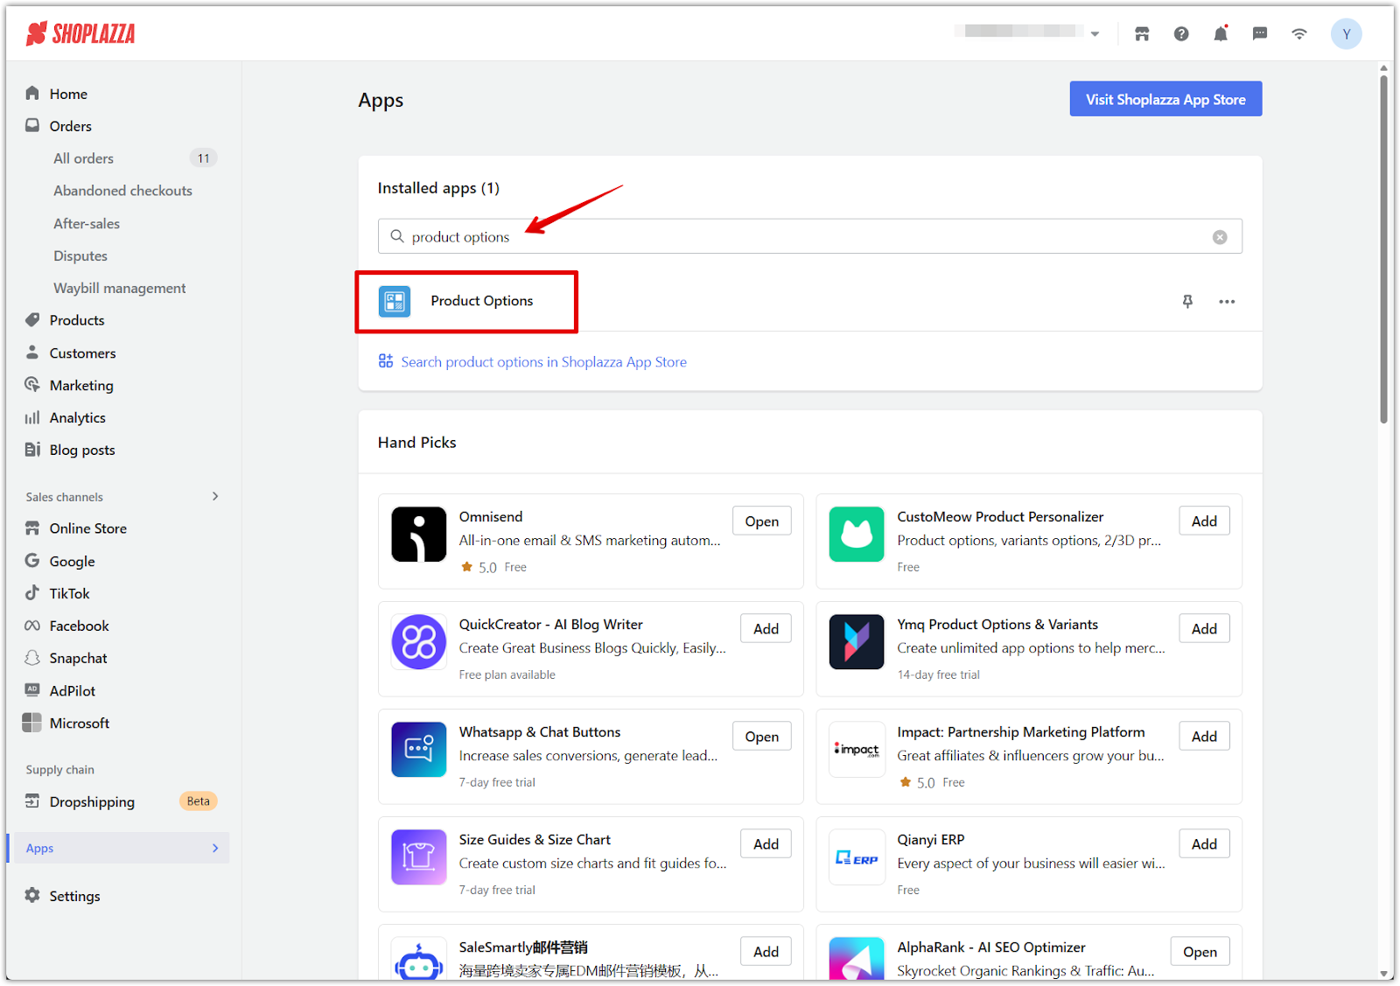Click the Ymq Product Options icon
This screenshot has height=986, width=1400.
point(857,642)
